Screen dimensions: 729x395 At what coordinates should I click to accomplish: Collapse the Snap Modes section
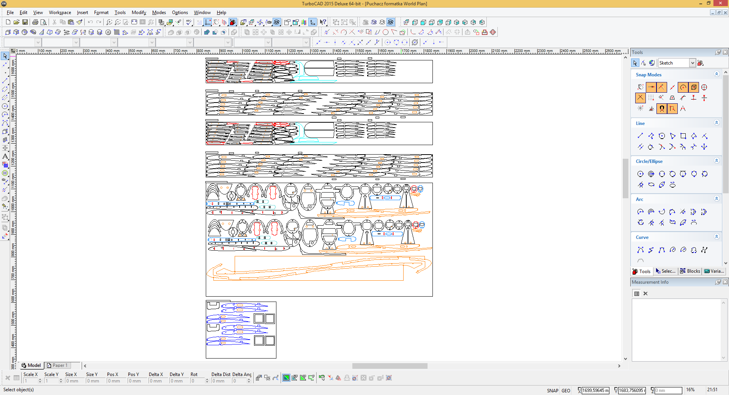(x=716, y=74)
